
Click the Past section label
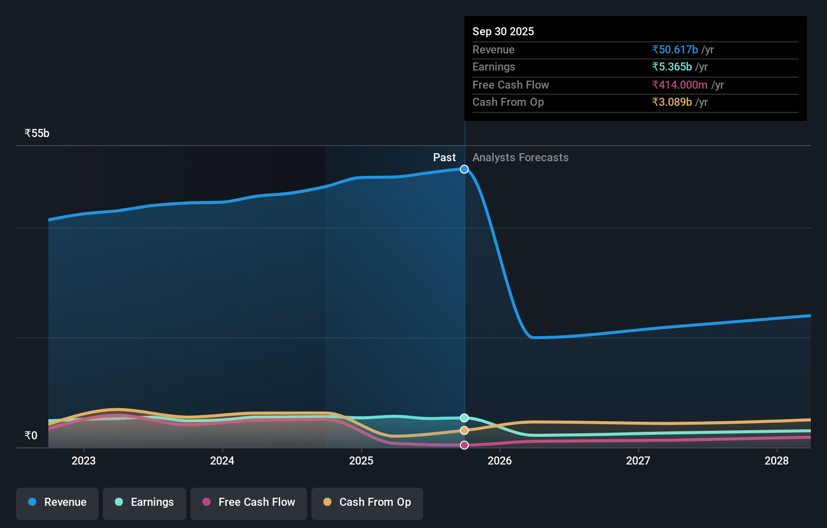pyautogui.click(x=444, y=158)
